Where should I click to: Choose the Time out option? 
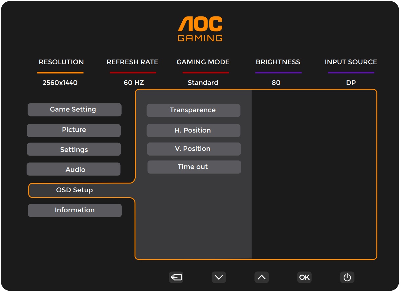[194, 167]
